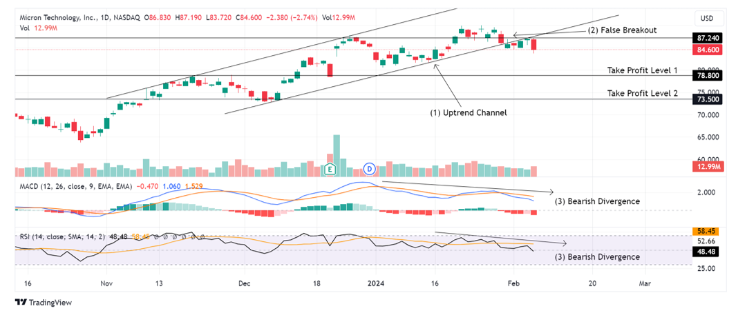756x315 pixels.
Task: Click the 'Mar' date axis label
Action: [644, 284]
